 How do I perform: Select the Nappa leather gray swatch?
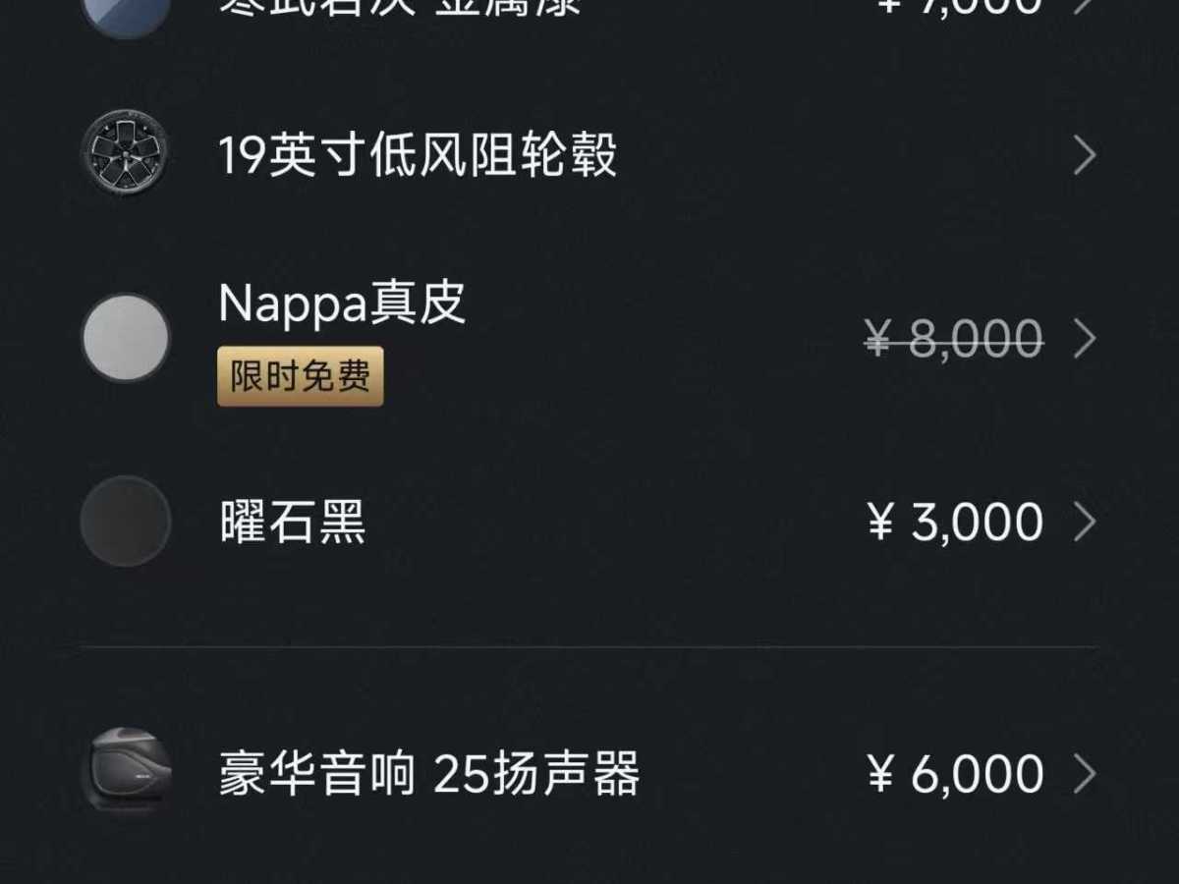[126, 338]
